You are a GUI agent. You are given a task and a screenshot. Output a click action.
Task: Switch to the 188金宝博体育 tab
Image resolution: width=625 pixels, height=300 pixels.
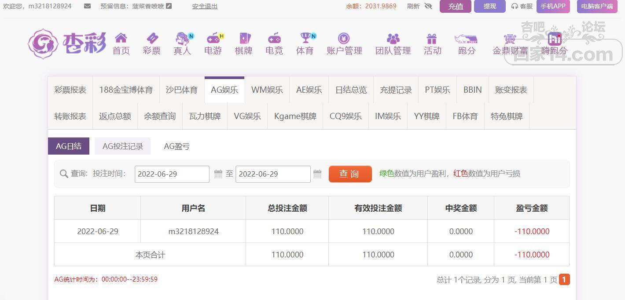click(126, 90)
